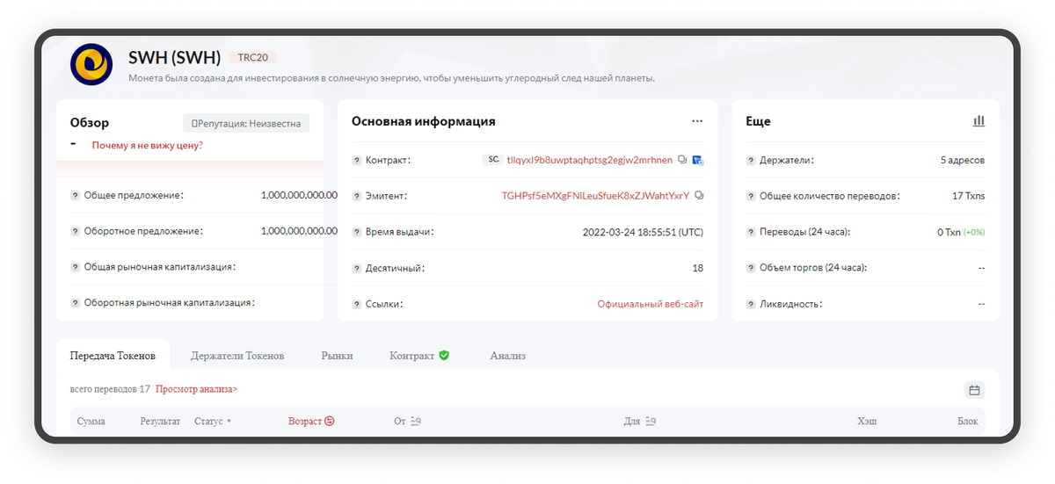
Task: Click help icon next to Время выдачи
Action: tap(357, 233)
